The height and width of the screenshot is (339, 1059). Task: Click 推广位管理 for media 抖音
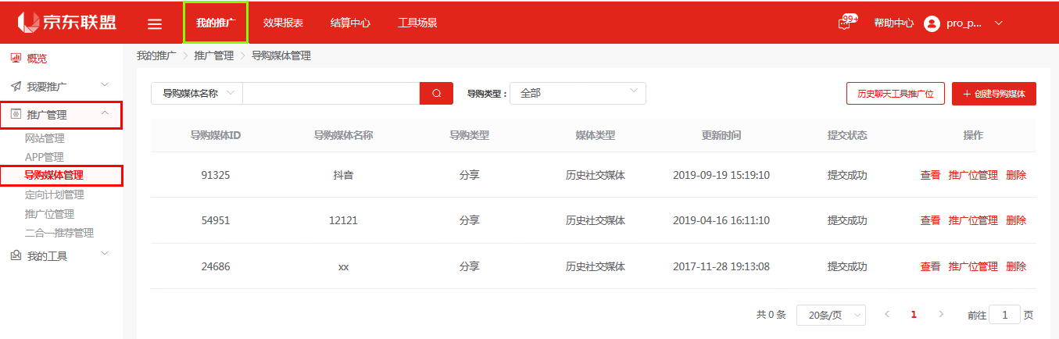coord(973,175)
